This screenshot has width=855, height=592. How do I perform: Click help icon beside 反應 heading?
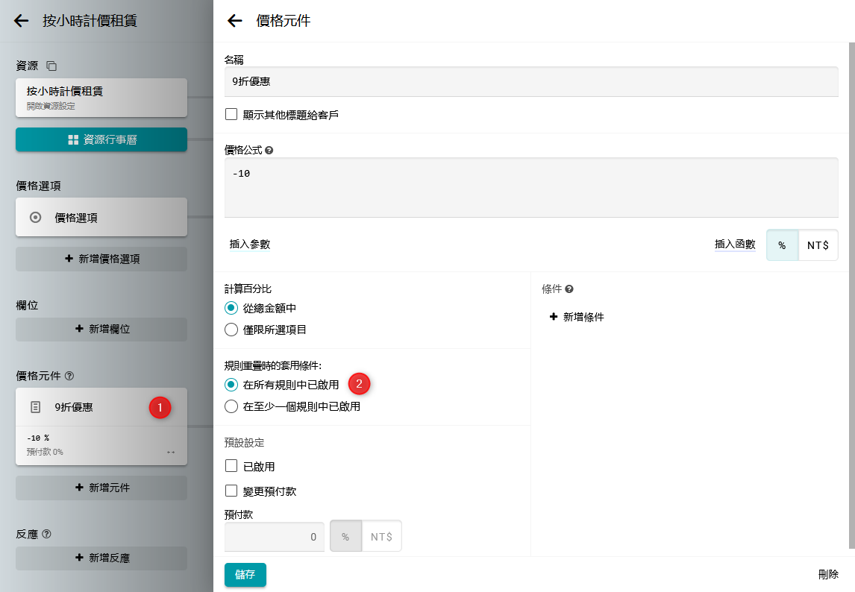pyautogui.click(x=47, y=534)
